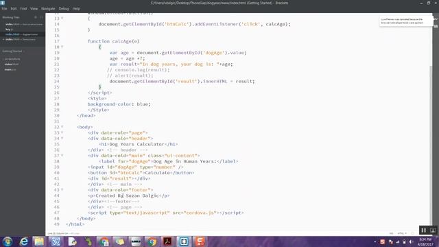Click the line and column indicator in status bar
Viewport: 439px width, 247px height.
pyautogui.click(x=58, y=233)
